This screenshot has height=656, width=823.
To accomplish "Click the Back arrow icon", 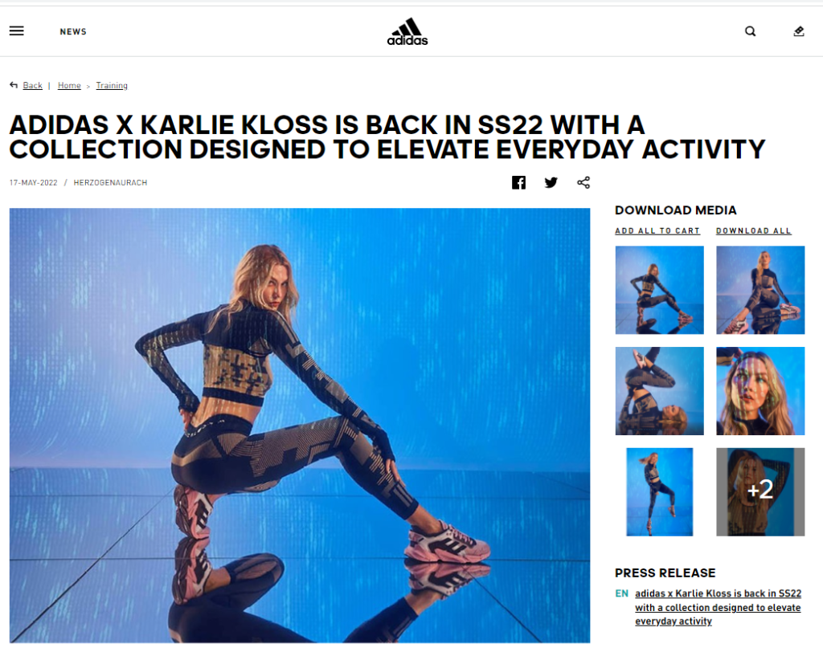I will [14, 85].
